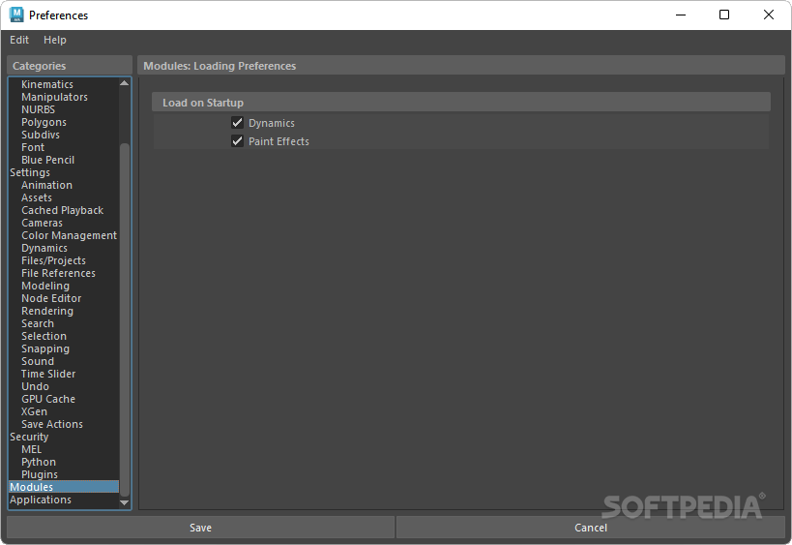Select the Color Management category
Image resolution: width=792 pixels, height=545 pixels.
pyautogui.click(x=70, y=235)
